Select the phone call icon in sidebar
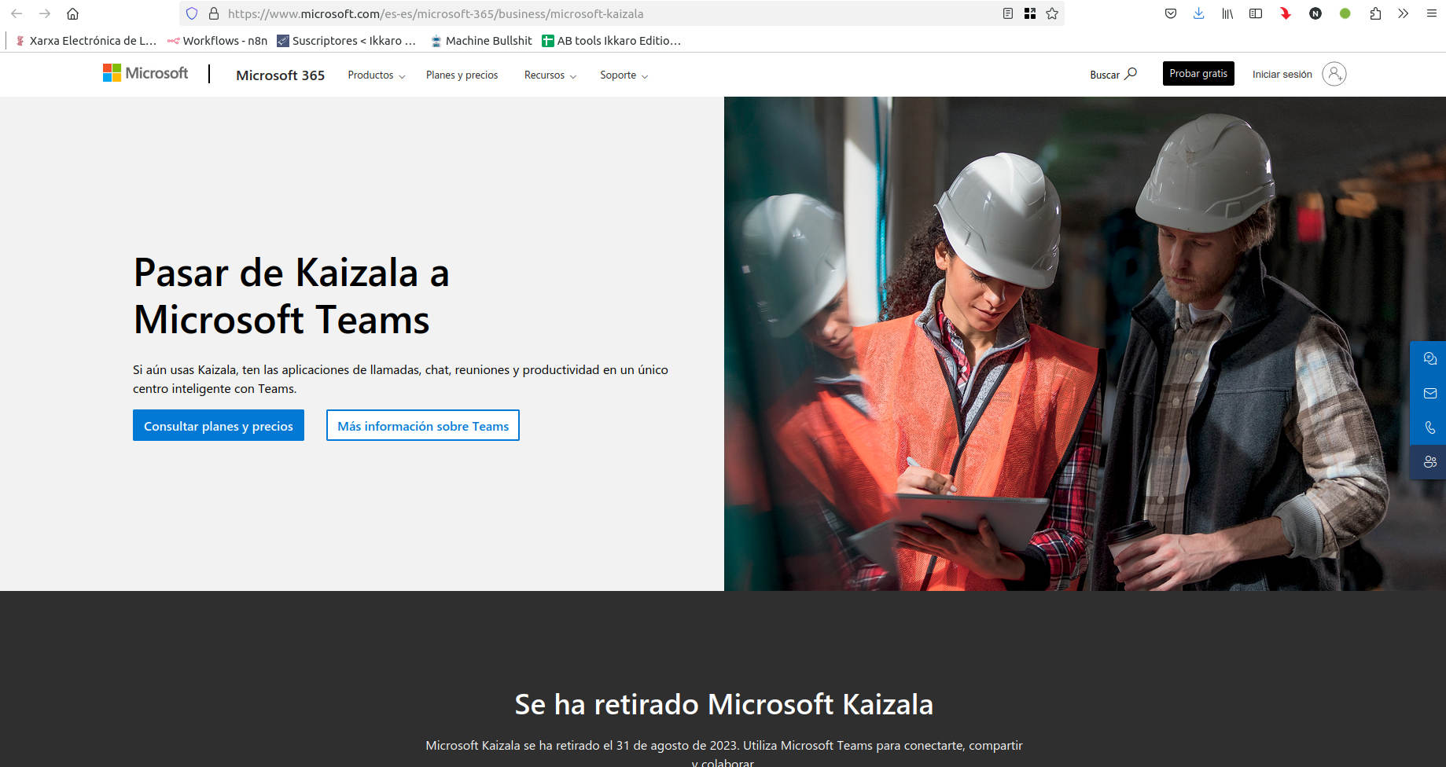Image resolution: width=1446 pixels, height=767 pixels. [x=1430, y=428]
